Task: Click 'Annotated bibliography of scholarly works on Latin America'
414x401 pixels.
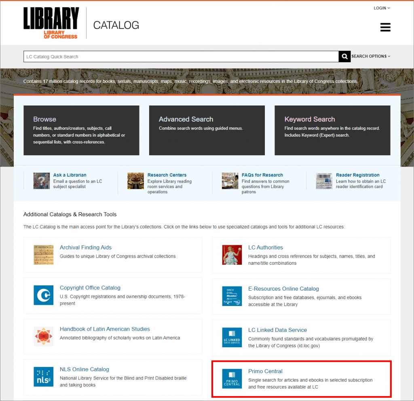Action: click(120, 338)
